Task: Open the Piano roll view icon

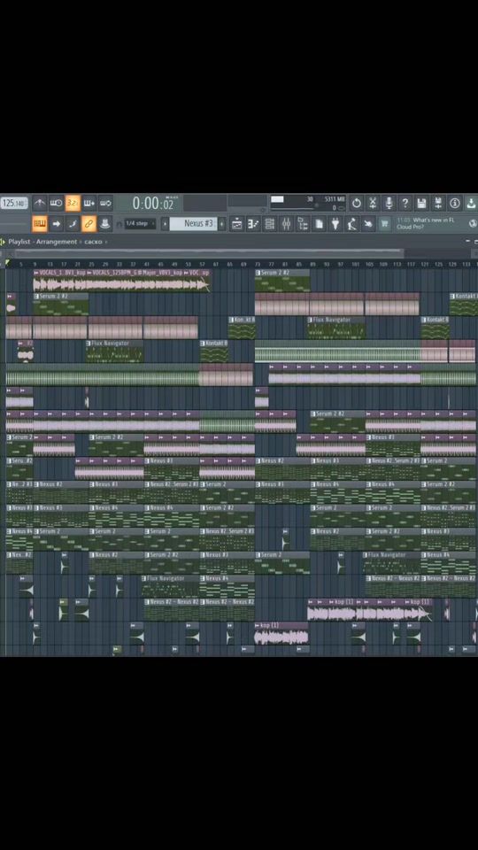Action: coord(253,223)
